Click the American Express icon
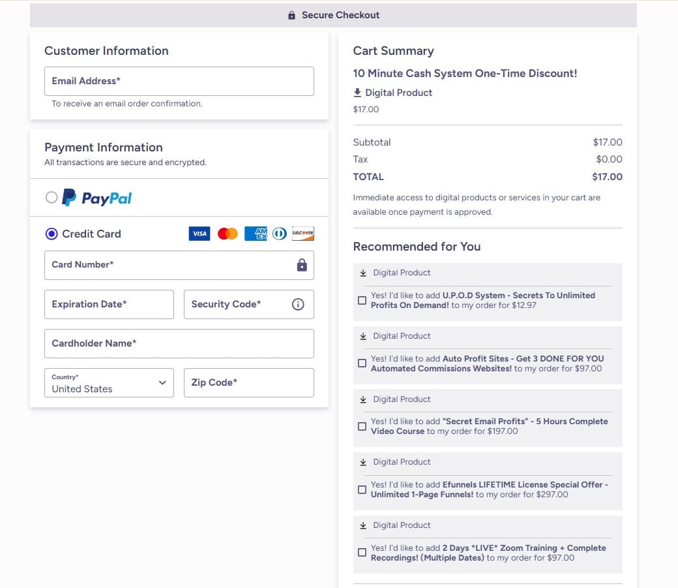Viewport: 678px width, 588px height. [x=255, y=233]
